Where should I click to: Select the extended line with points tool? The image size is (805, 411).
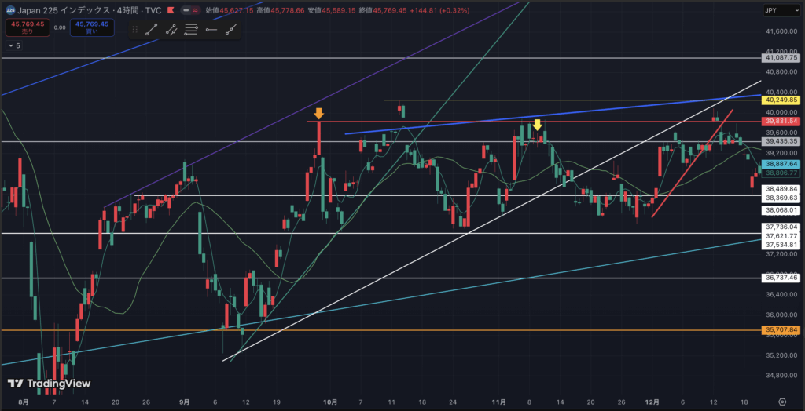coord(171,30)
